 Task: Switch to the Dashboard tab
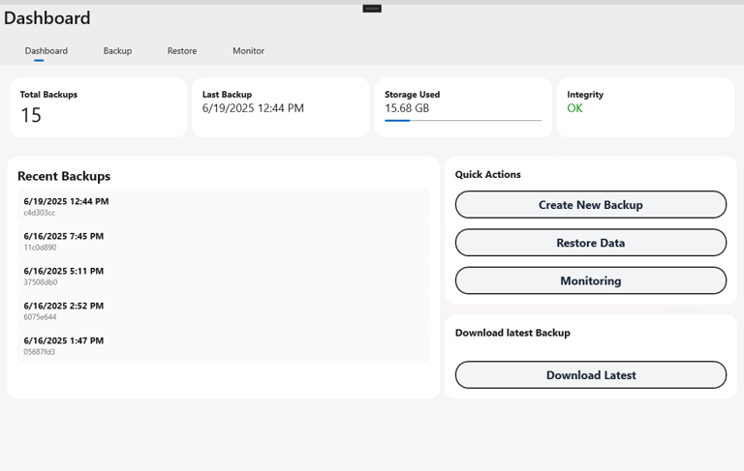click(x=46, y=50)
